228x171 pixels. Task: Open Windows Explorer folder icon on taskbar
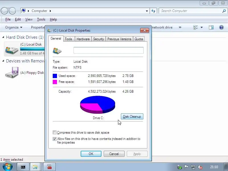(35, 167)
